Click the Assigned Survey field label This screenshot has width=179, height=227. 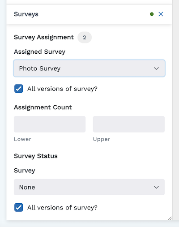point(39,52)
